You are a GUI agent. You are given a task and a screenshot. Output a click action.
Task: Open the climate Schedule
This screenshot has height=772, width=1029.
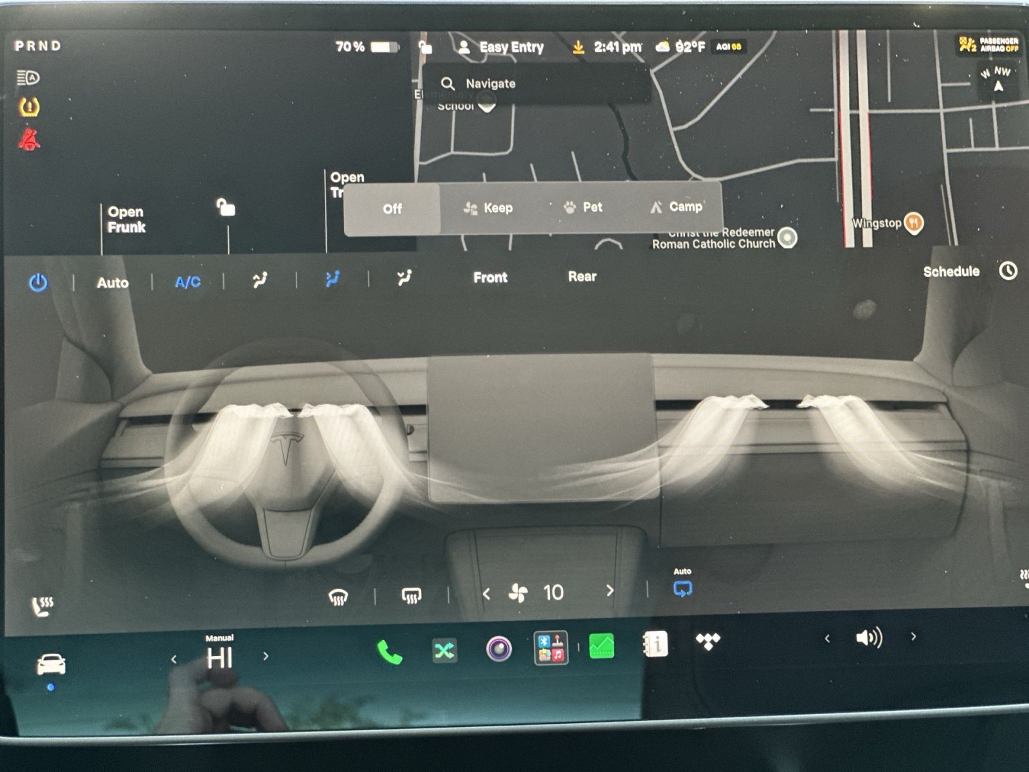coord(951,271)
